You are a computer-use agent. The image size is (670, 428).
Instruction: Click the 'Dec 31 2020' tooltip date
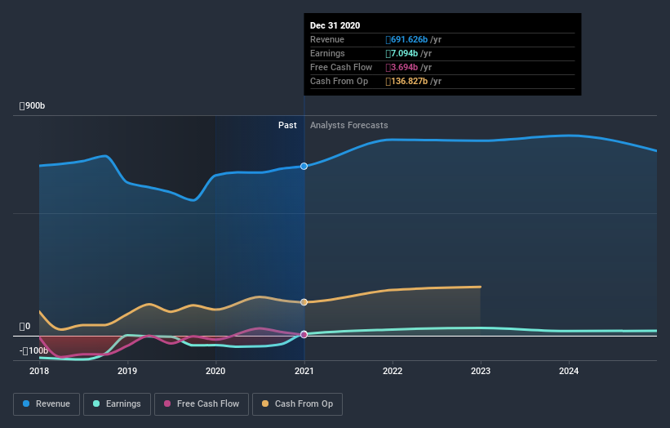pos(335,25)
